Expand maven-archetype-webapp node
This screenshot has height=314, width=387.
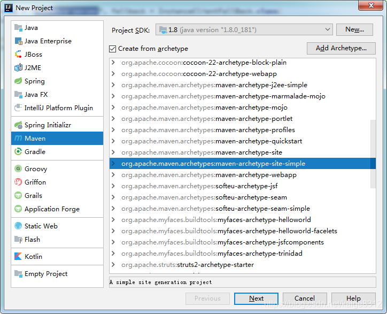[x=113, y=175]
